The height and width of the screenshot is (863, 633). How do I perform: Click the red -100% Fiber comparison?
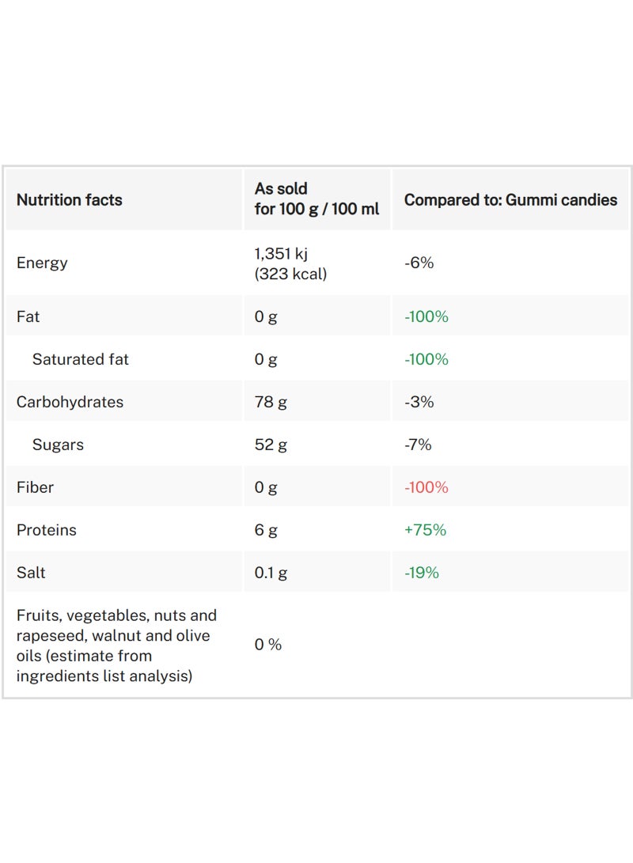[426, 487]
